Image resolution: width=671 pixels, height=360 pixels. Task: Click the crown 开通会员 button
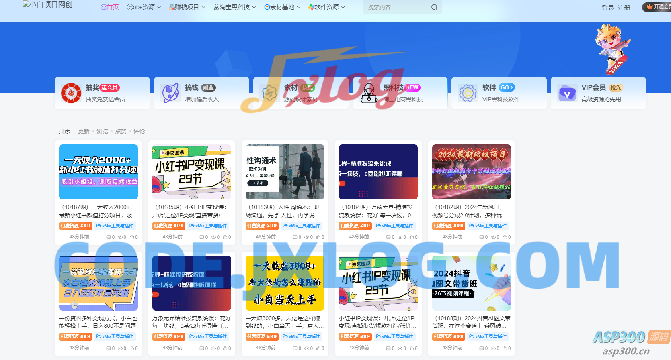point(658,7)
